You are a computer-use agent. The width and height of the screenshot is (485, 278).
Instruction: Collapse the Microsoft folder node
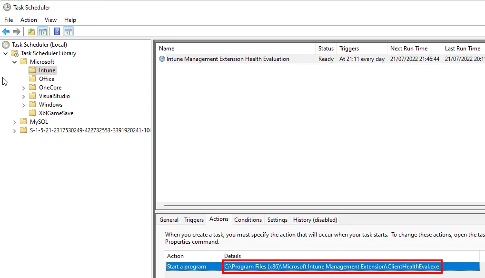pyautogui.click(x=15, y=62)
